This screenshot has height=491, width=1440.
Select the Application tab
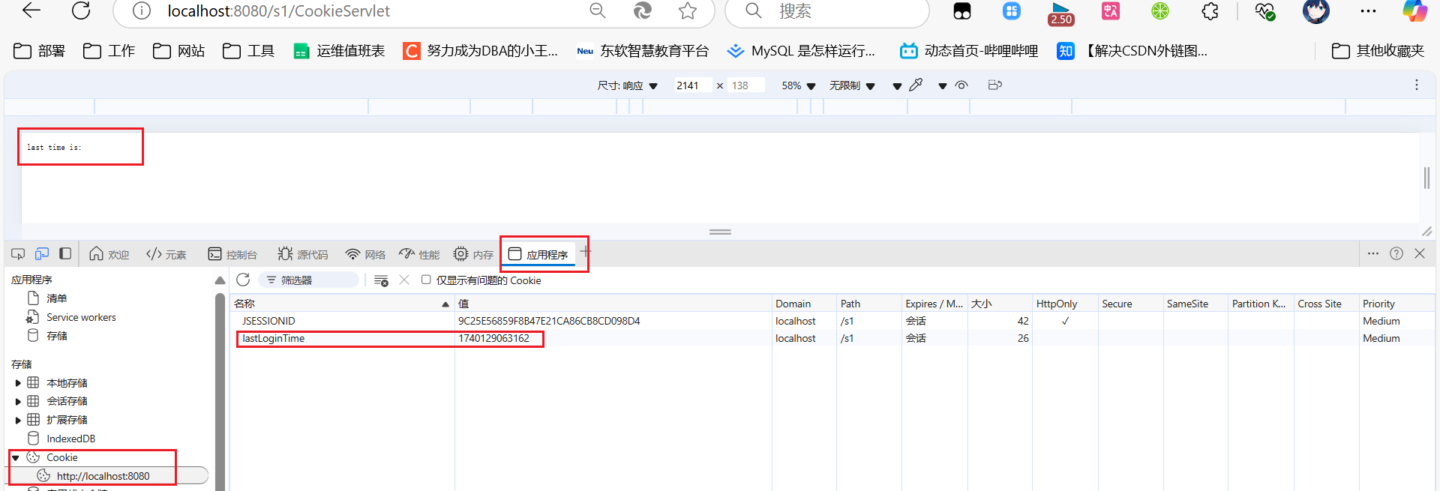click(x=538, y=254)
